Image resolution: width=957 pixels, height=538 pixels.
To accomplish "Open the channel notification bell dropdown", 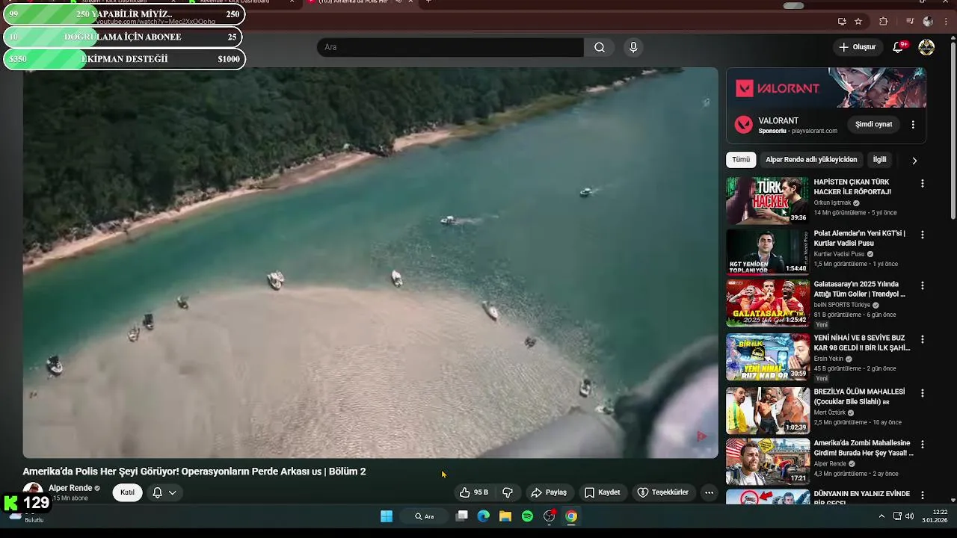I will [164, 492].
